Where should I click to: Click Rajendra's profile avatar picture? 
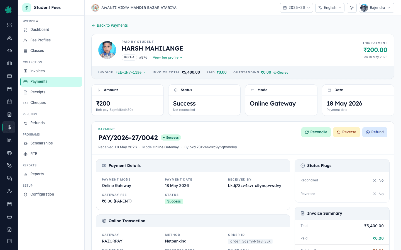pos(364,8)
